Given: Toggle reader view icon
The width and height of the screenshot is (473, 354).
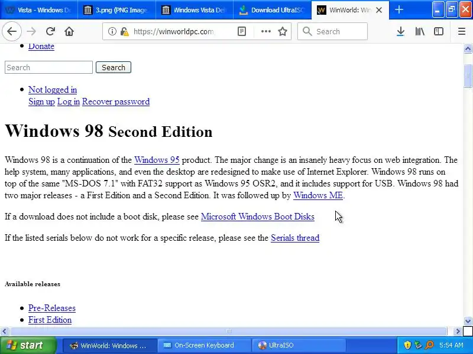Looking at the screenshot, I should point(242,31).
